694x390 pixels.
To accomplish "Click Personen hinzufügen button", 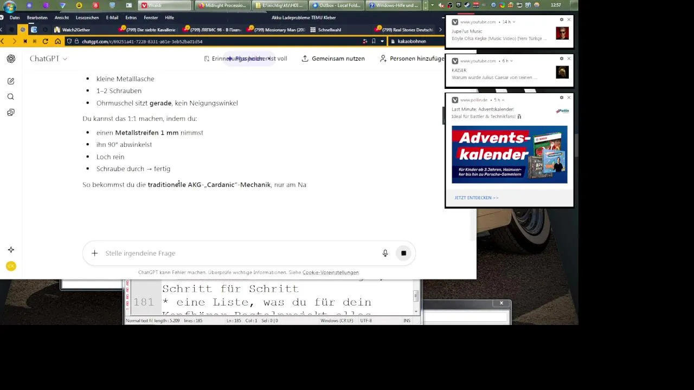I will click(412, 58).
